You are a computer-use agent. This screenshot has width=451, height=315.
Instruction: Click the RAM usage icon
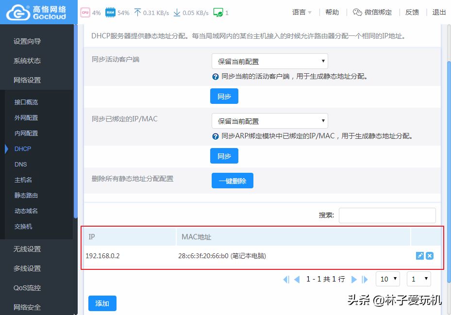tap(110, 13)
